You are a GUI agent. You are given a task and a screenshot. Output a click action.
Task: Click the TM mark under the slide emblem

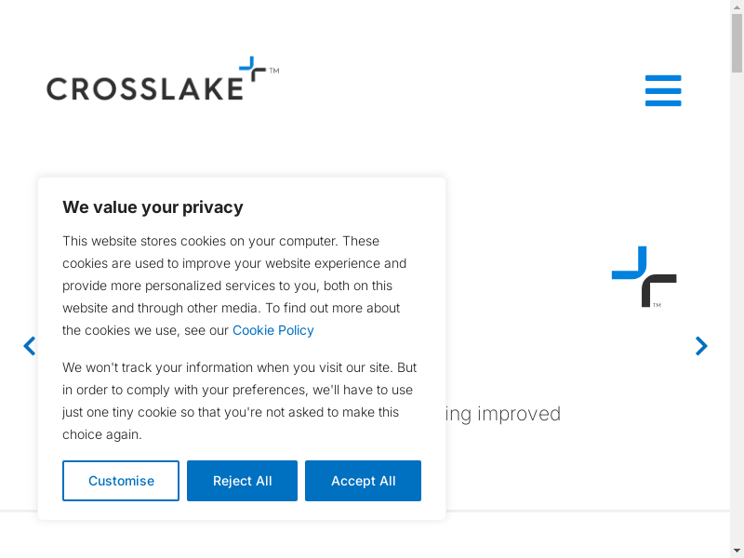click(657, 305)
